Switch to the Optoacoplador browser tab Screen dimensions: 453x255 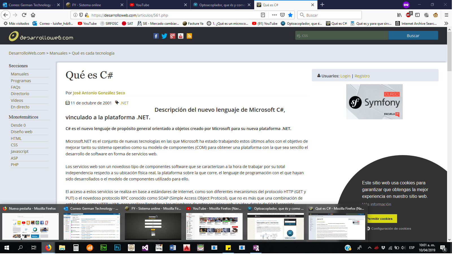(222, 5)
